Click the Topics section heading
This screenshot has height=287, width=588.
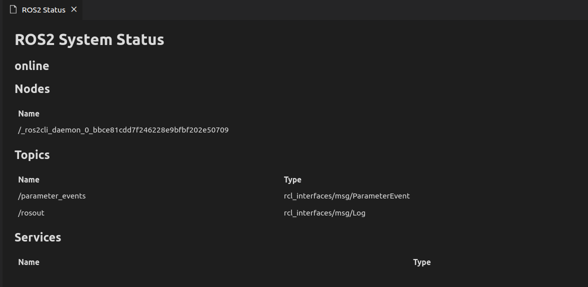[x=32, y=155]
